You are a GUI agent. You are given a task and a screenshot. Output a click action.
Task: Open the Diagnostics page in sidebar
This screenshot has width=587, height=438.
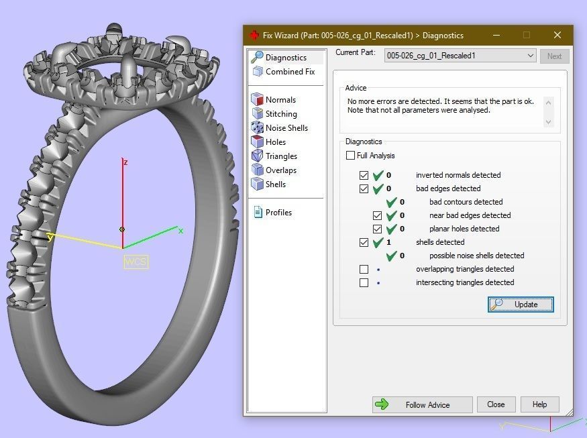[x=286, y=57]
